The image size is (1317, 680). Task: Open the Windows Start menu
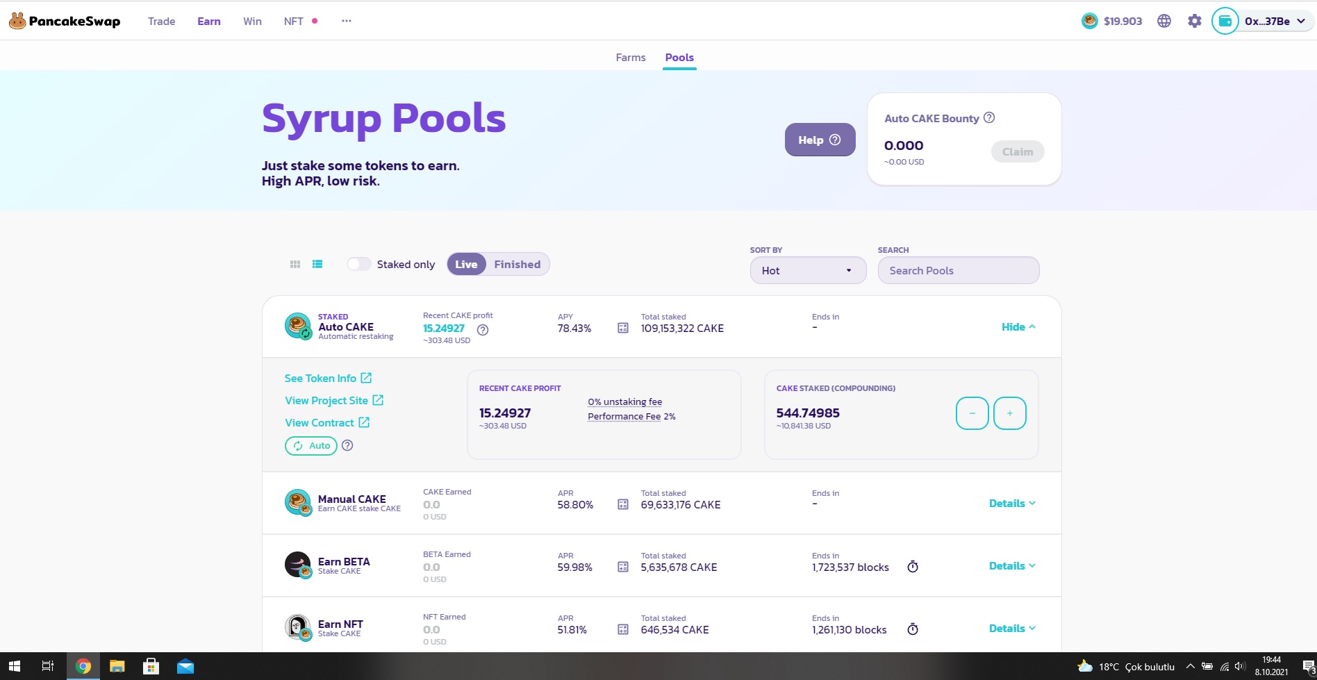click(x=15, y=667)
